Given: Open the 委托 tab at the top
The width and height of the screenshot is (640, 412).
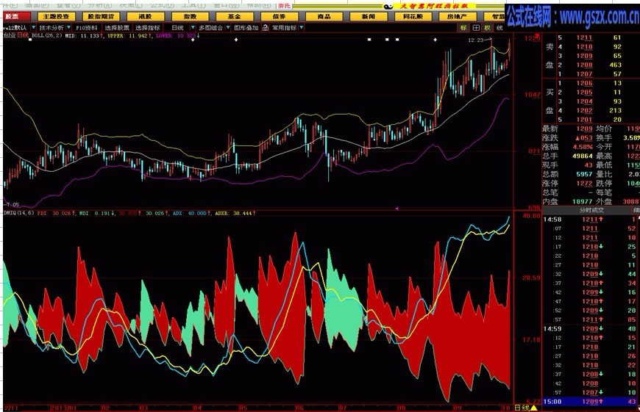Looking at the screenshot, I should pyautogui.click(x=285, y=6).
